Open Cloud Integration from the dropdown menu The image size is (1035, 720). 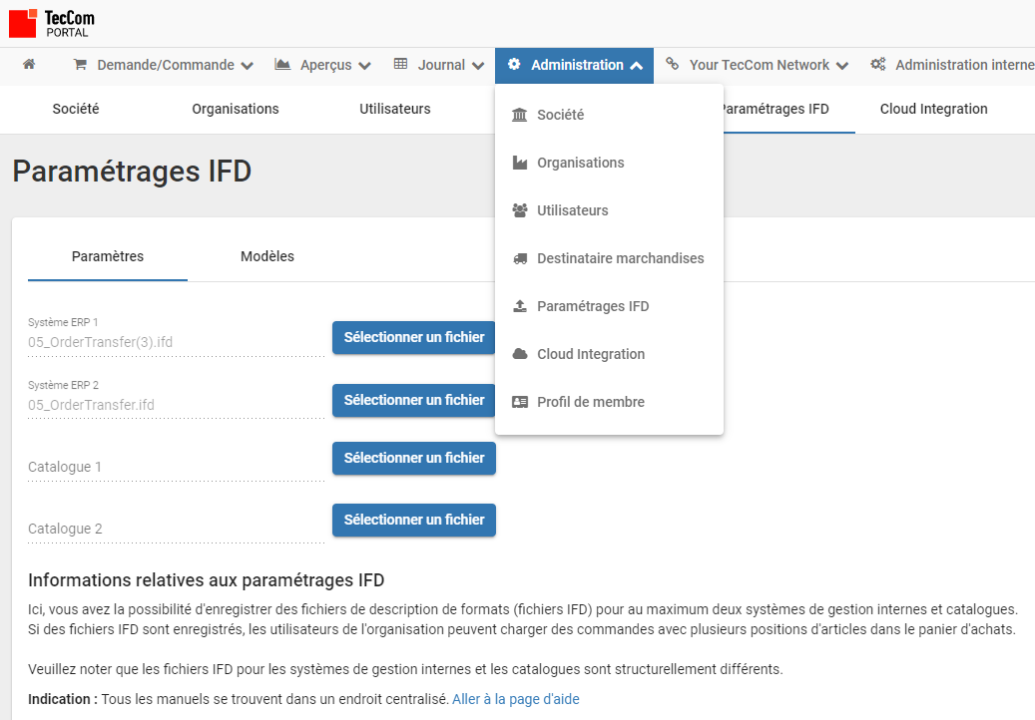[609, 354]
